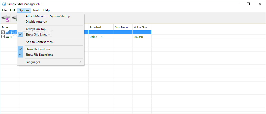Screen dimensions: 266x114
Task: Minimize the Simple Vhd Manager window
Action: [237, 4]
